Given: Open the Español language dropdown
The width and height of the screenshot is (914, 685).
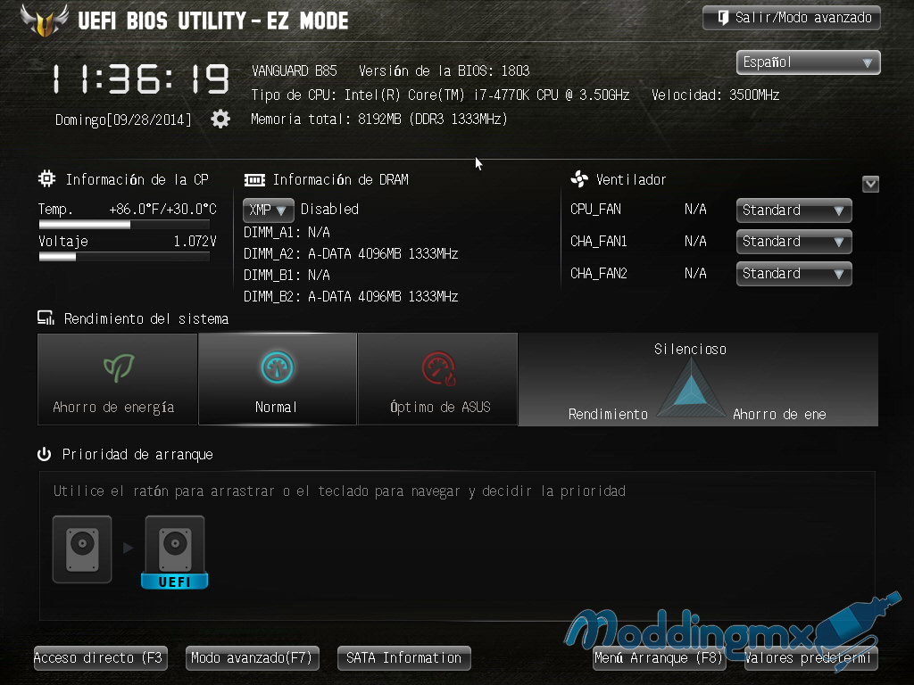Looking at the screenshot, I should click(809, 62).
